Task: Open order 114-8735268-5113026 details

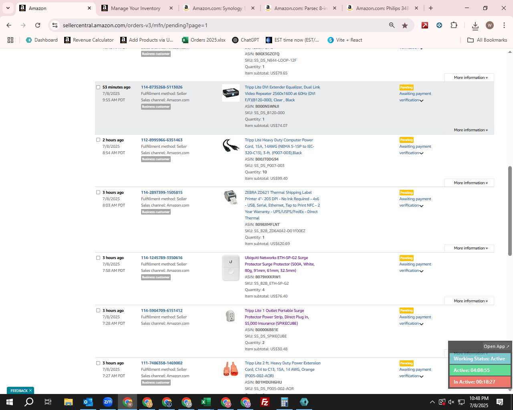Action: (162, 87)
